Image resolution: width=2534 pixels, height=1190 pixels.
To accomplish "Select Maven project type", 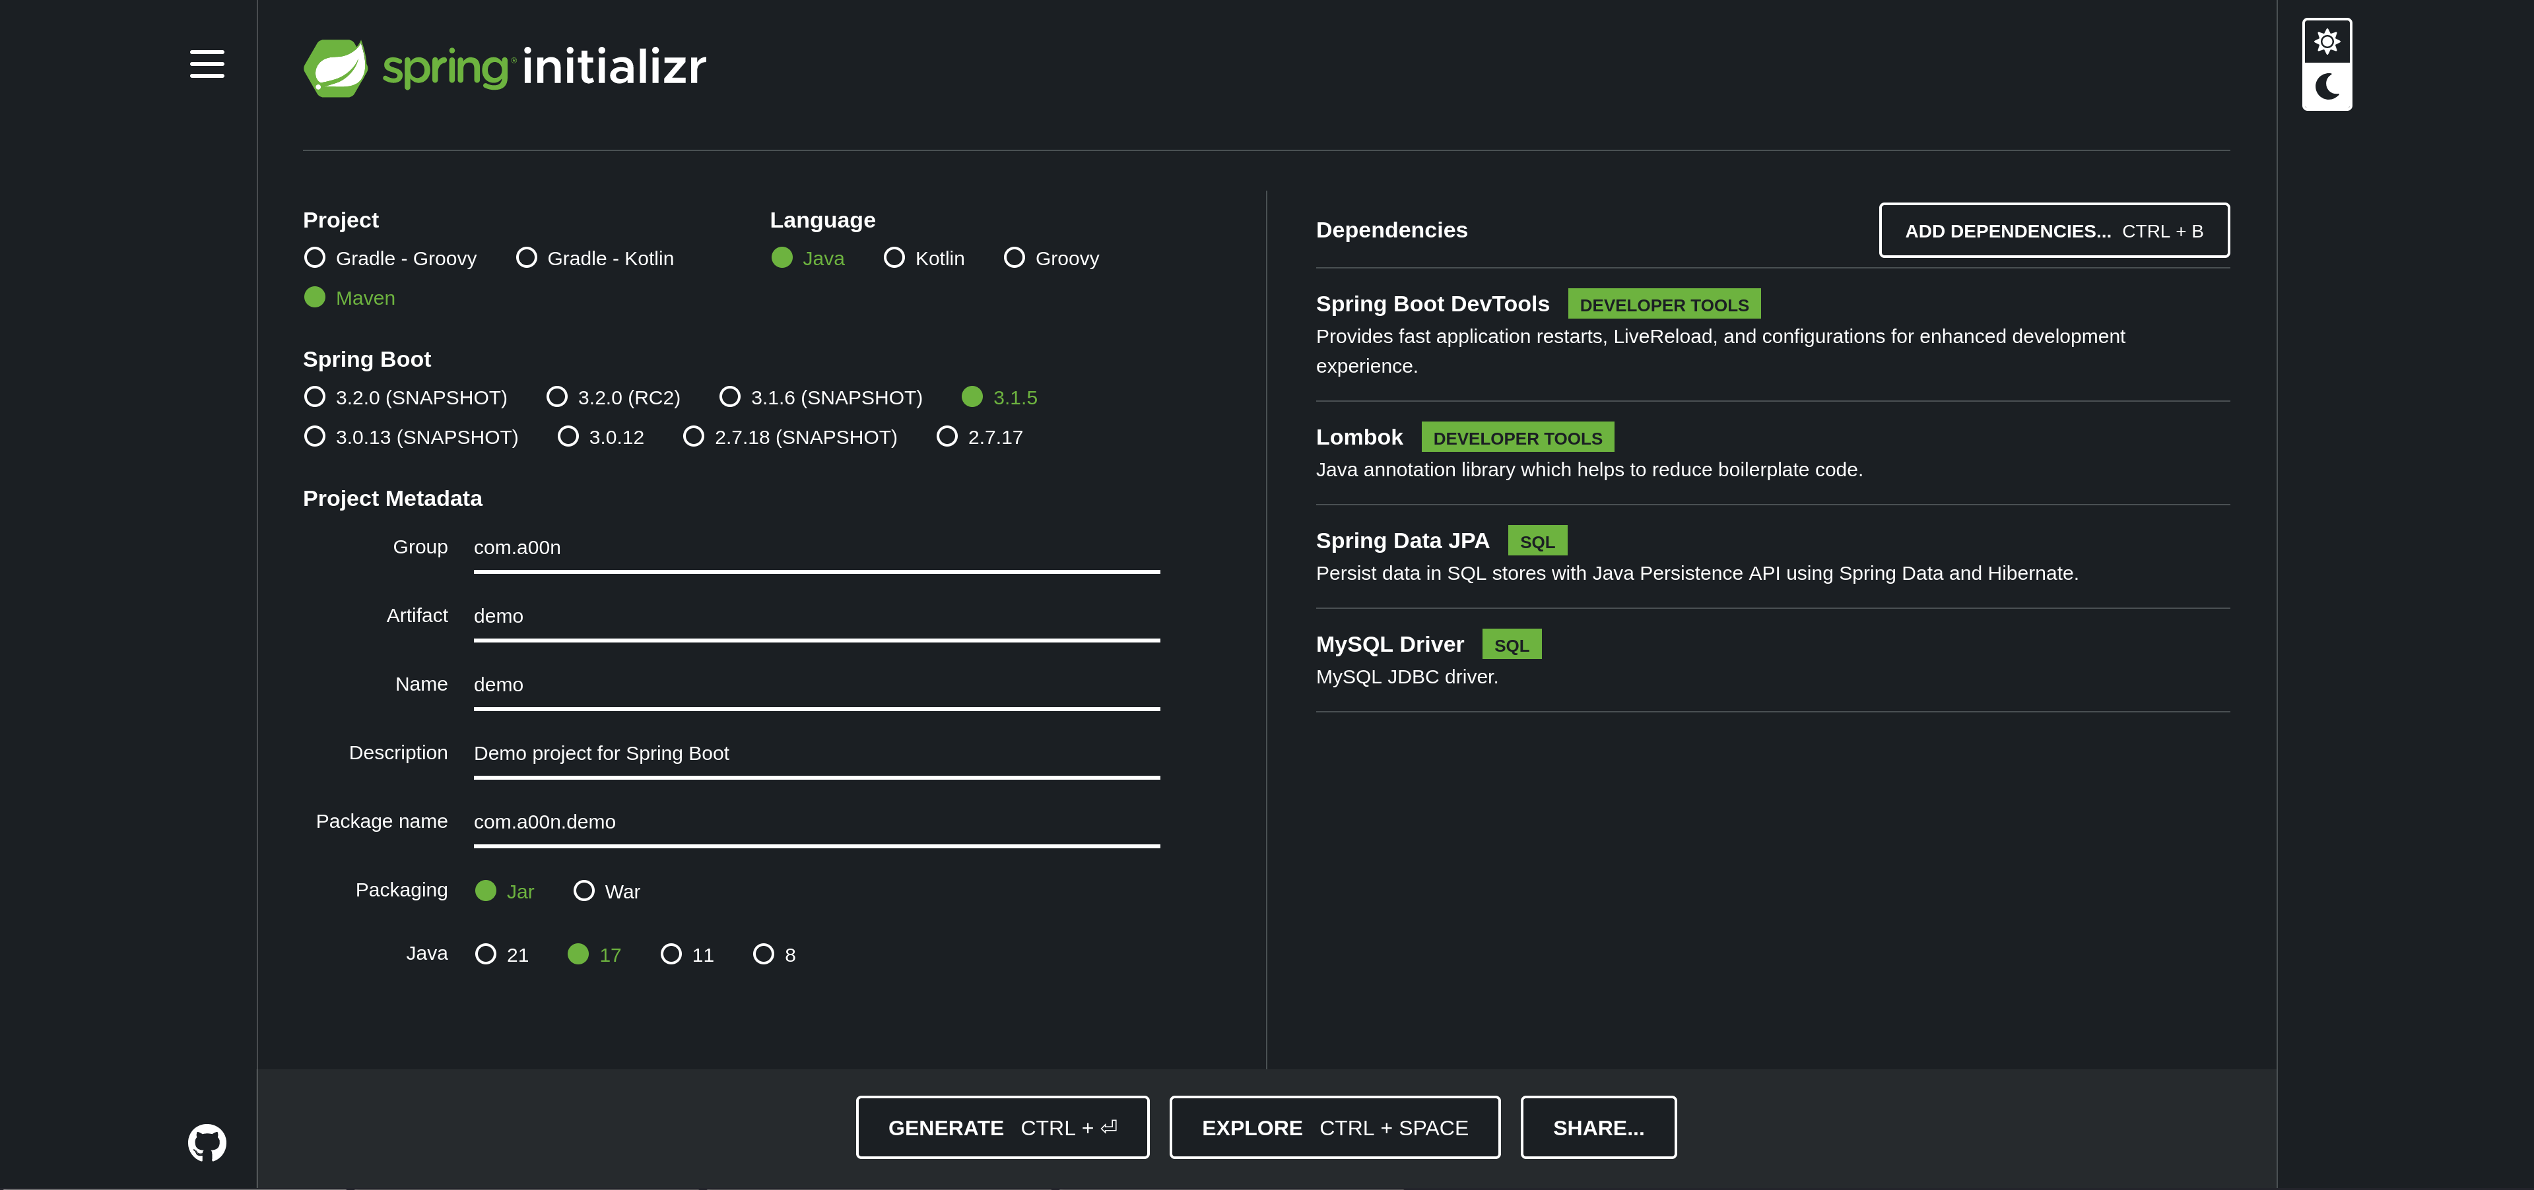I will [x=350, y=297].
